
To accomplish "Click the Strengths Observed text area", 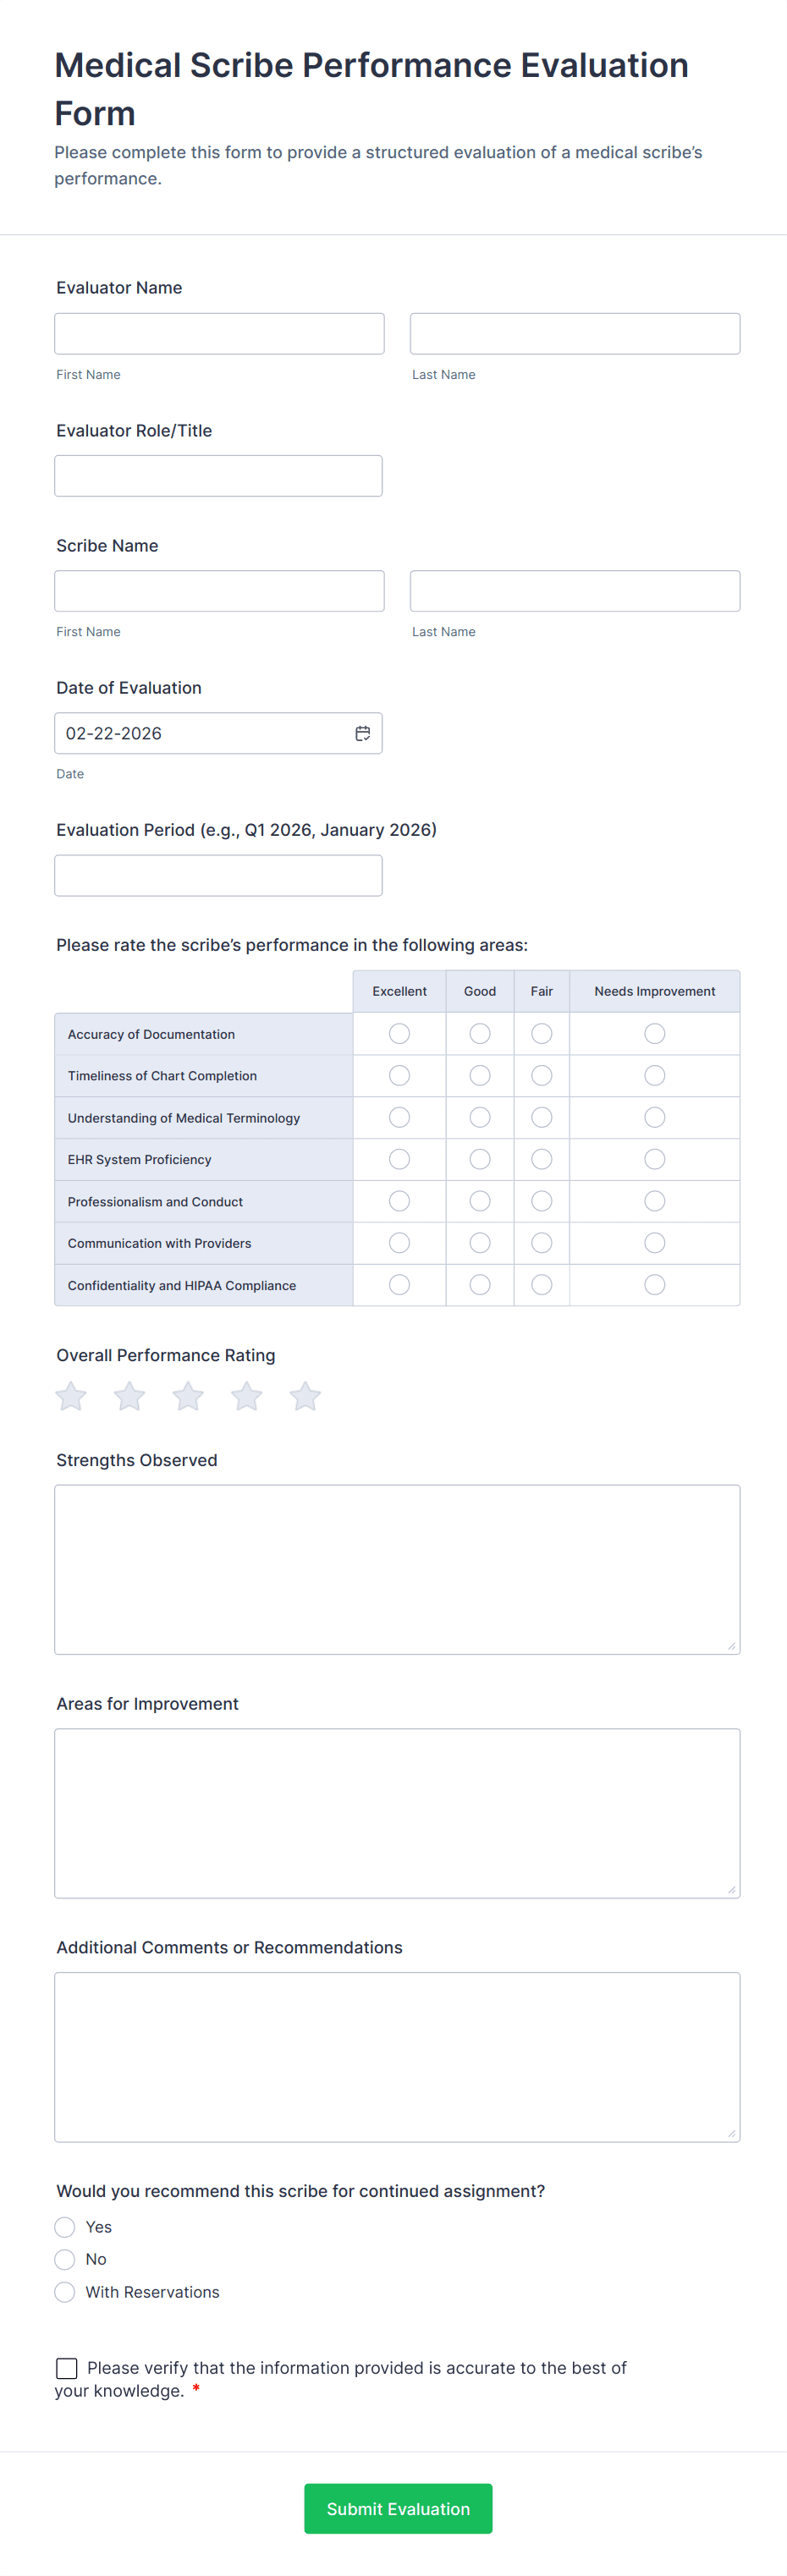I will tap(397, 1569).
